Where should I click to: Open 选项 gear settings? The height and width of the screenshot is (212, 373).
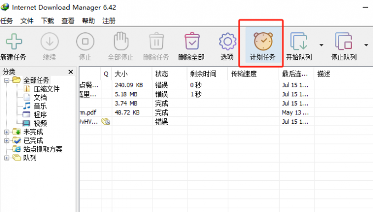click(x=228, y=41)
